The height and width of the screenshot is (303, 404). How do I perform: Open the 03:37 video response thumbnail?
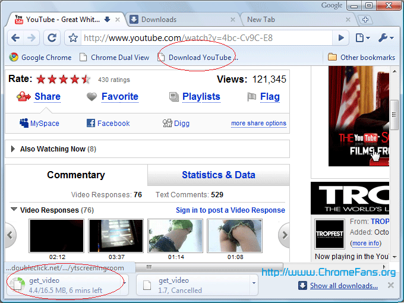116,236
